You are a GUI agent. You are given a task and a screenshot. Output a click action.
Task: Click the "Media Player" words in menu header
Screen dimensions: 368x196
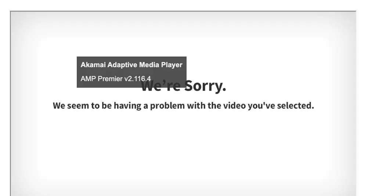click(161, 65)
